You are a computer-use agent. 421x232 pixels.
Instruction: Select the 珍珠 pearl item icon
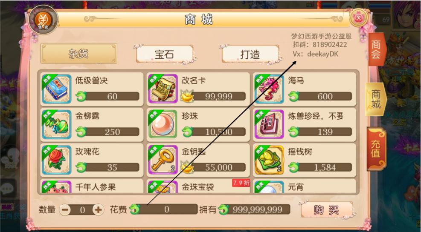click(x=163, y=124)
